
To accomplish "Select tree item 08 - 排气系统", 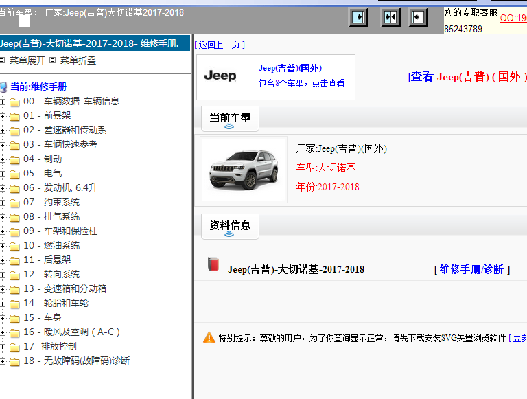I will coord(51,216).
